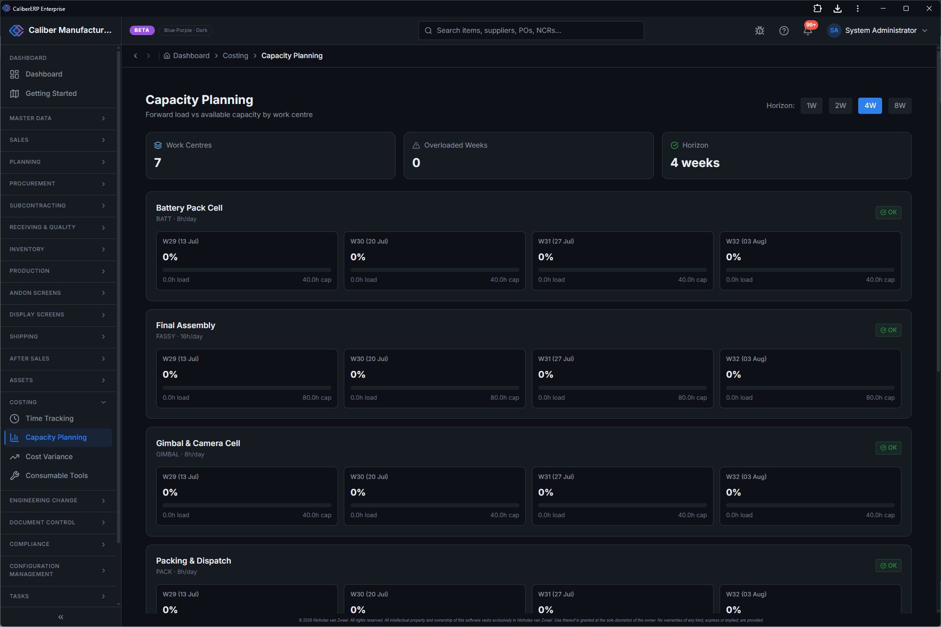Open Getting Started from the sidebar
This screenshot has width=941, height=627.
(58, 94)
